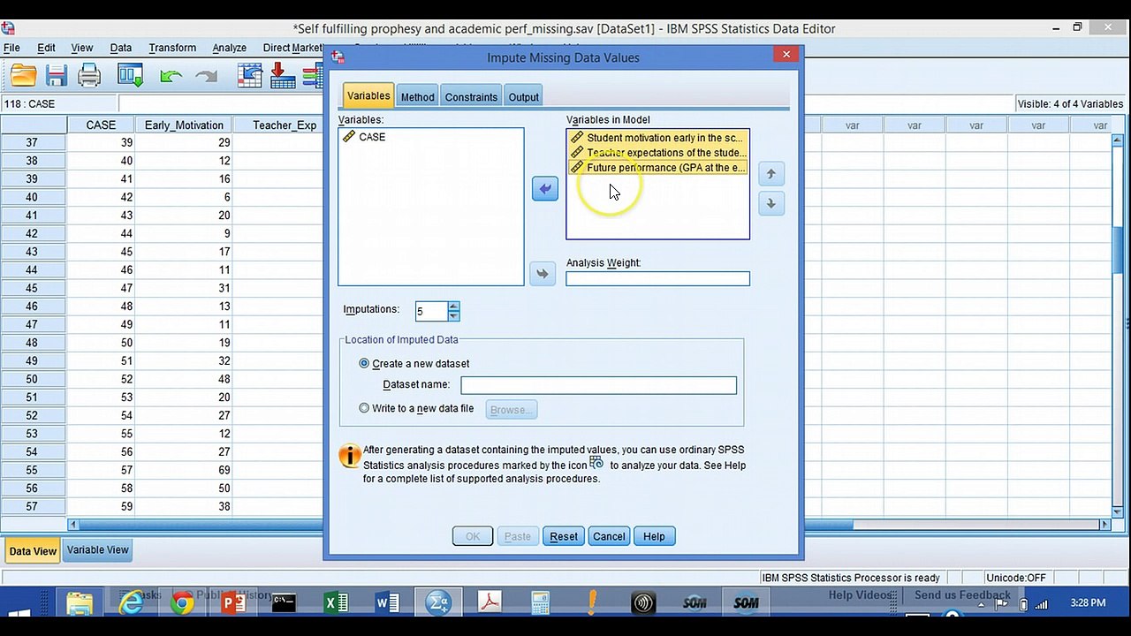Click the Help button in dialog
Image resolution: width=1131 pixels, height=636 pixels.
tap(654, 536)
